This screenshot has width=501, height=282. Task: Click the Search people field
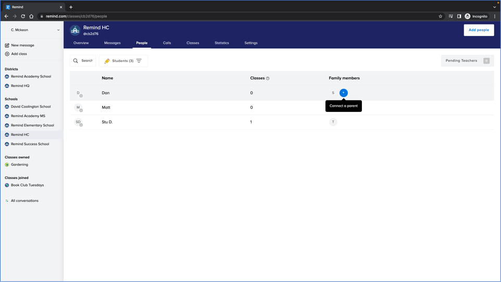click(x=83, y=61)
